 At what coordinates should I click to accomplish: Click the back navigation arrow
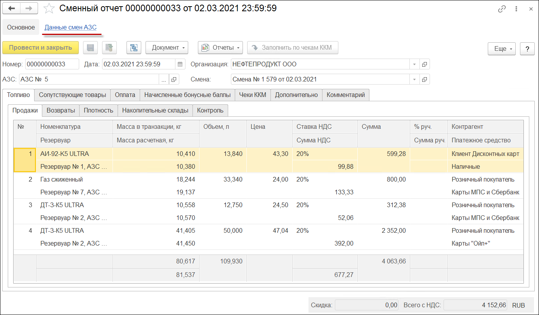11,8
